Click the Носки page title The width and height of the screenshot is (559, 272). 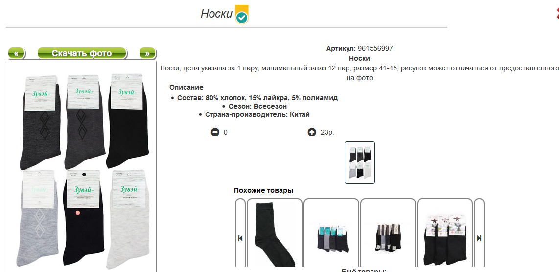point(216,14)
